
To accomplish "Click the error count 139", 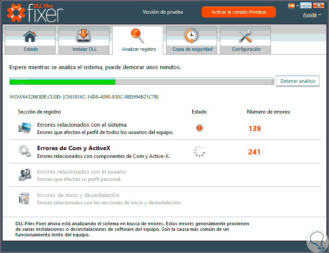I will point(255,128).
